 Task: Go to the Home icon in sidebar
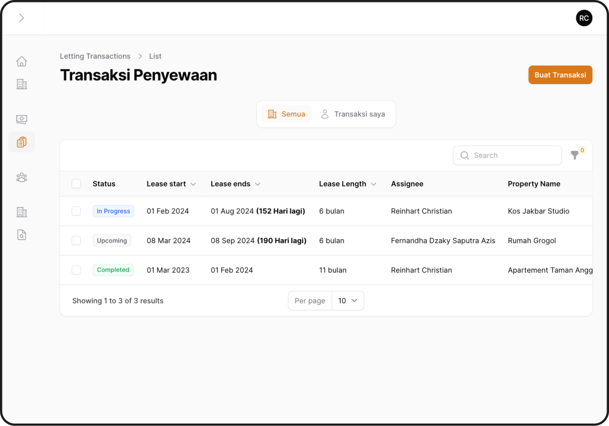(x=22, y=61)
